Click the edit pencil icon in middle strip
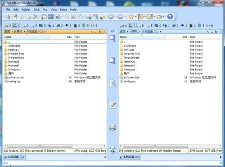225x167 pixels. tap(112, 105)
